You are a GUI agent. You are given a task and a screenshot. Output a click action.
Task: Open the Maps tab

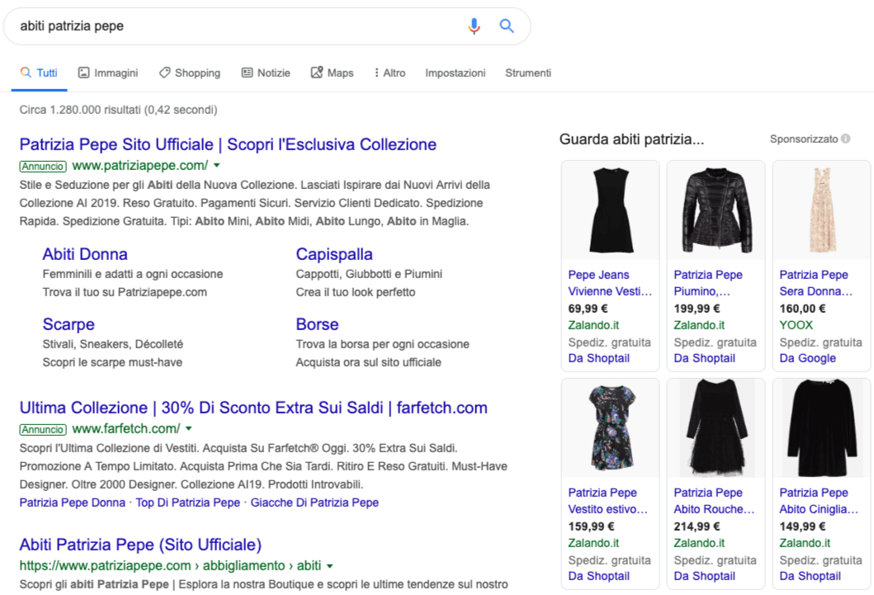tap(333, 73)
